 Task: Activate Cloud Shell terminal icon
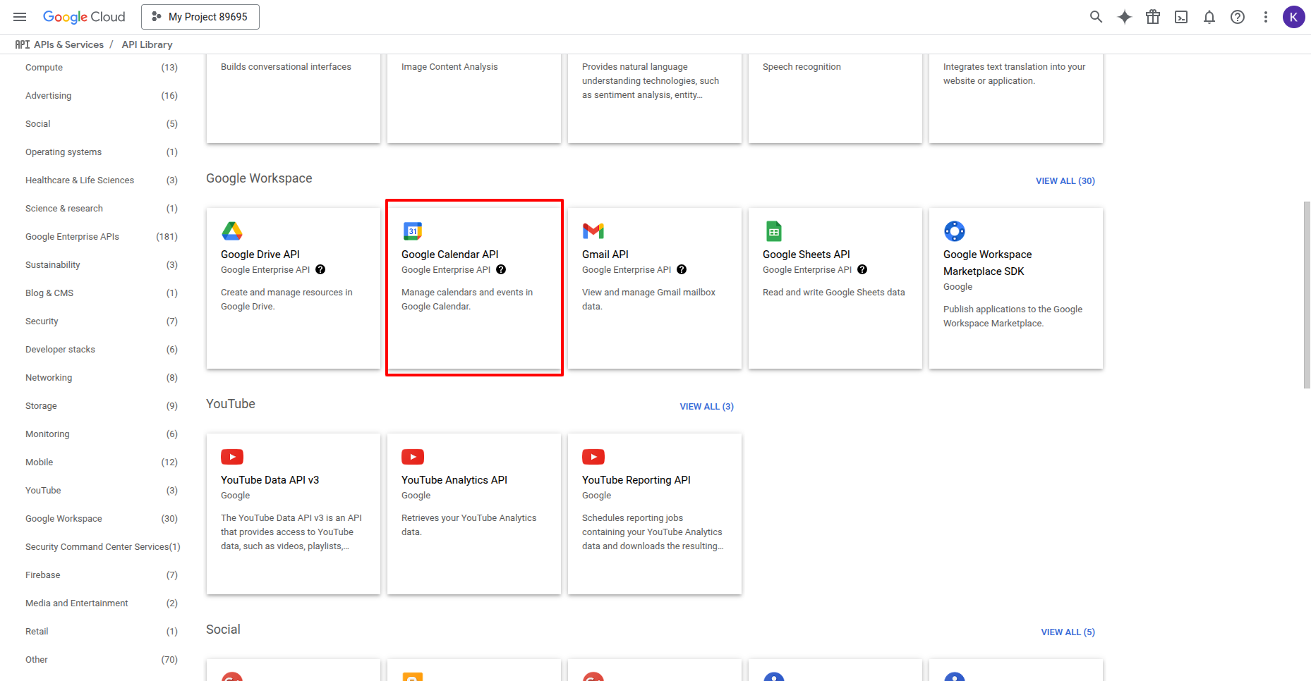pos(1181,17)
